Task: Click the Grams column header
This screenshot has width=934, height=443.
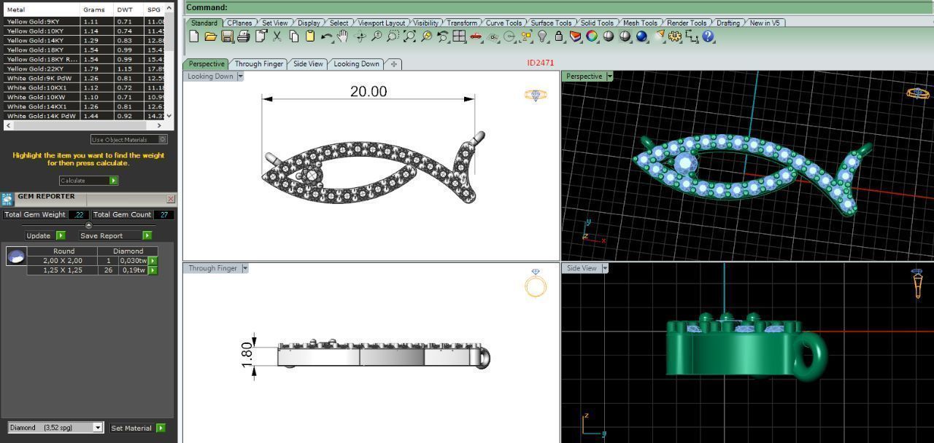Action: click(x=96, y=9)
